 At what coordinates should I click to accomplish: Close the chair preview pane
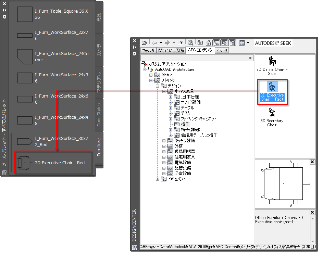[x=312, y=162]
